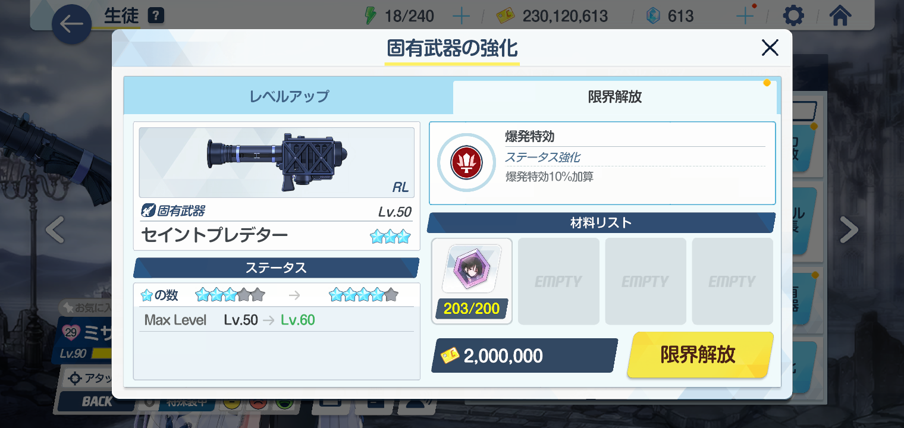Add blue gems with the plus icon

pyautogui.click(x=745, y=15)
